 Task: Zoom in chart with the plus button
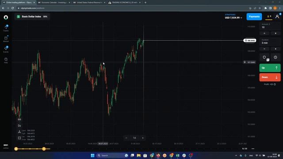143,138
